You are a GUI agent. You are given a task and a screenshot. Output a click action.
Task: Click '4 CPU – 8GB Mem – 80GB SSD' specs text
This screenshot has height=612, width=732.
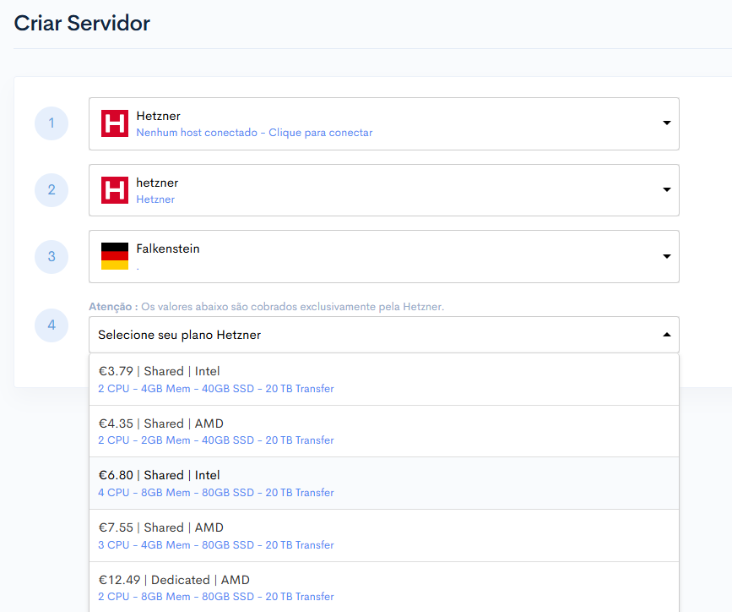point(176,493)
